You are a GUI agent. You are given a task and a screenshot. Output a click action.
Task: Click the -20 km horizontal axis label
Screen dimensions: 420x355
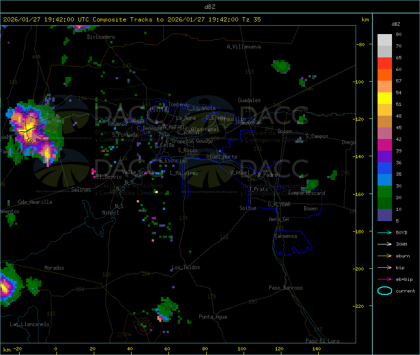point(18,349)
